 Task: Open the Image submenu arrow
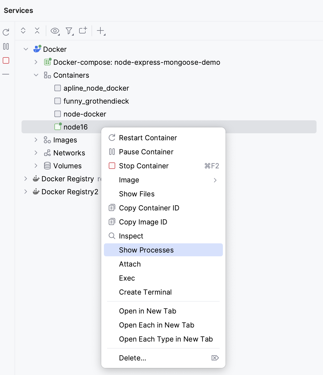tap(215, 180)
